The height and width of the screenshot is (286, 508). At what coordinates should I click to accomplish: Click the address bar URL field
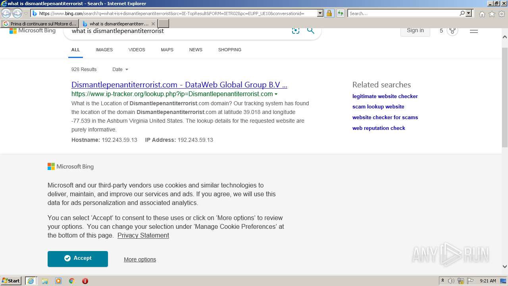[x=174, y=13]
